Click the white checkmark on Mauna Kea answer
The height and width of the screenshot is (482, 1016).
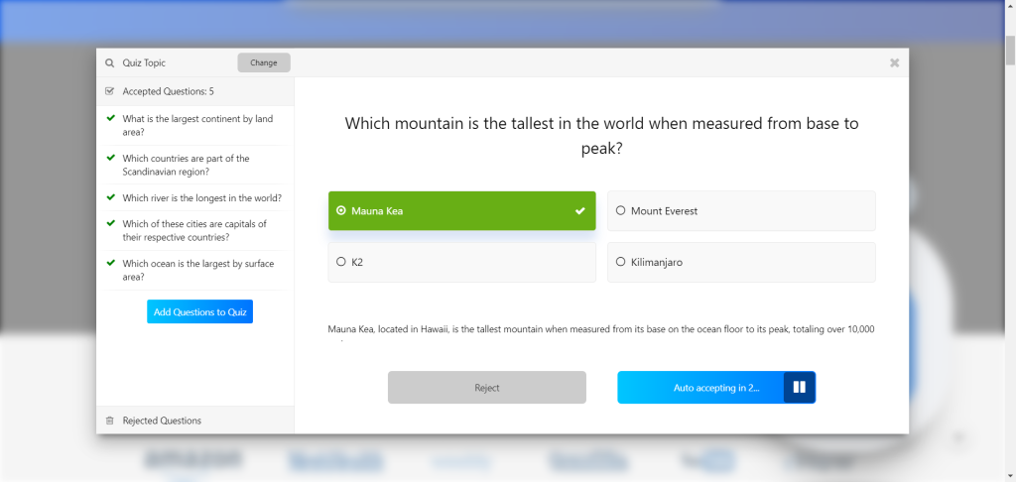coord(579,211)
